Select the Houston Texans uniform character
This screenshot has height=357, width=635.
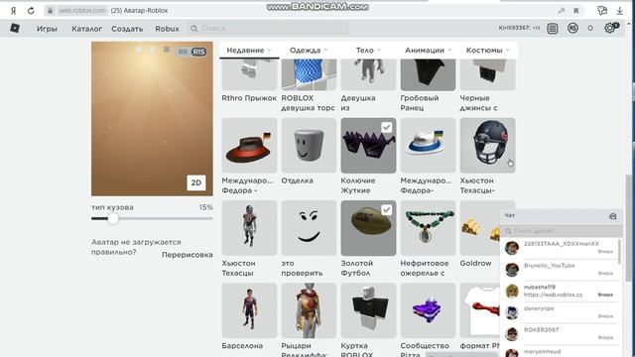coord(249,228)
